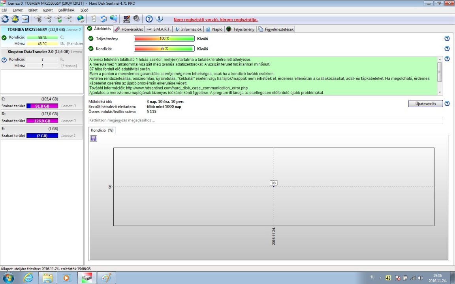Select TOSHIBA MK2556GSY disk entry
This screenshot has width=455, height=284.
click(42, 37)
